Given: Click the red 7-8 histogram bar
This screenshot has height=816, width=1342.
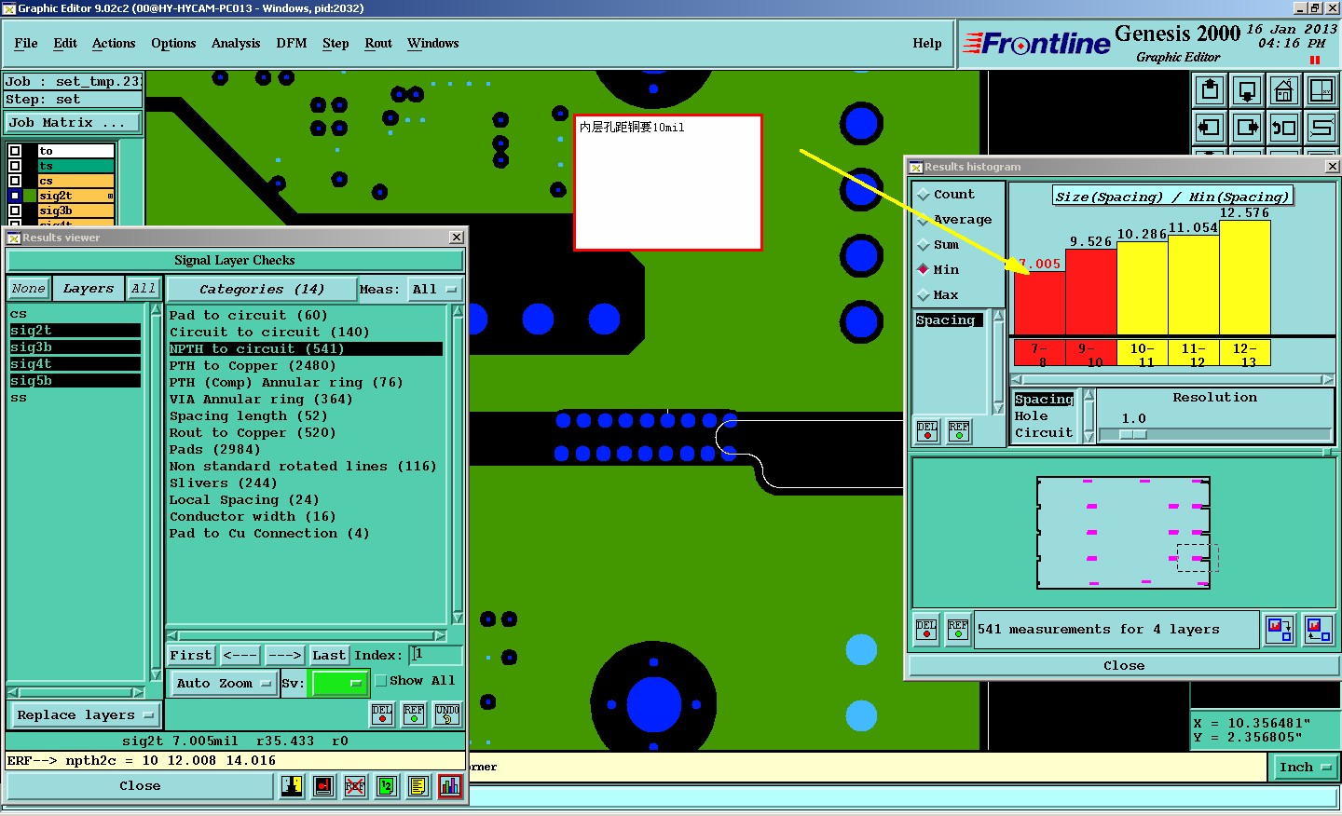Looking at the screenshot, I should (1039, 303).
